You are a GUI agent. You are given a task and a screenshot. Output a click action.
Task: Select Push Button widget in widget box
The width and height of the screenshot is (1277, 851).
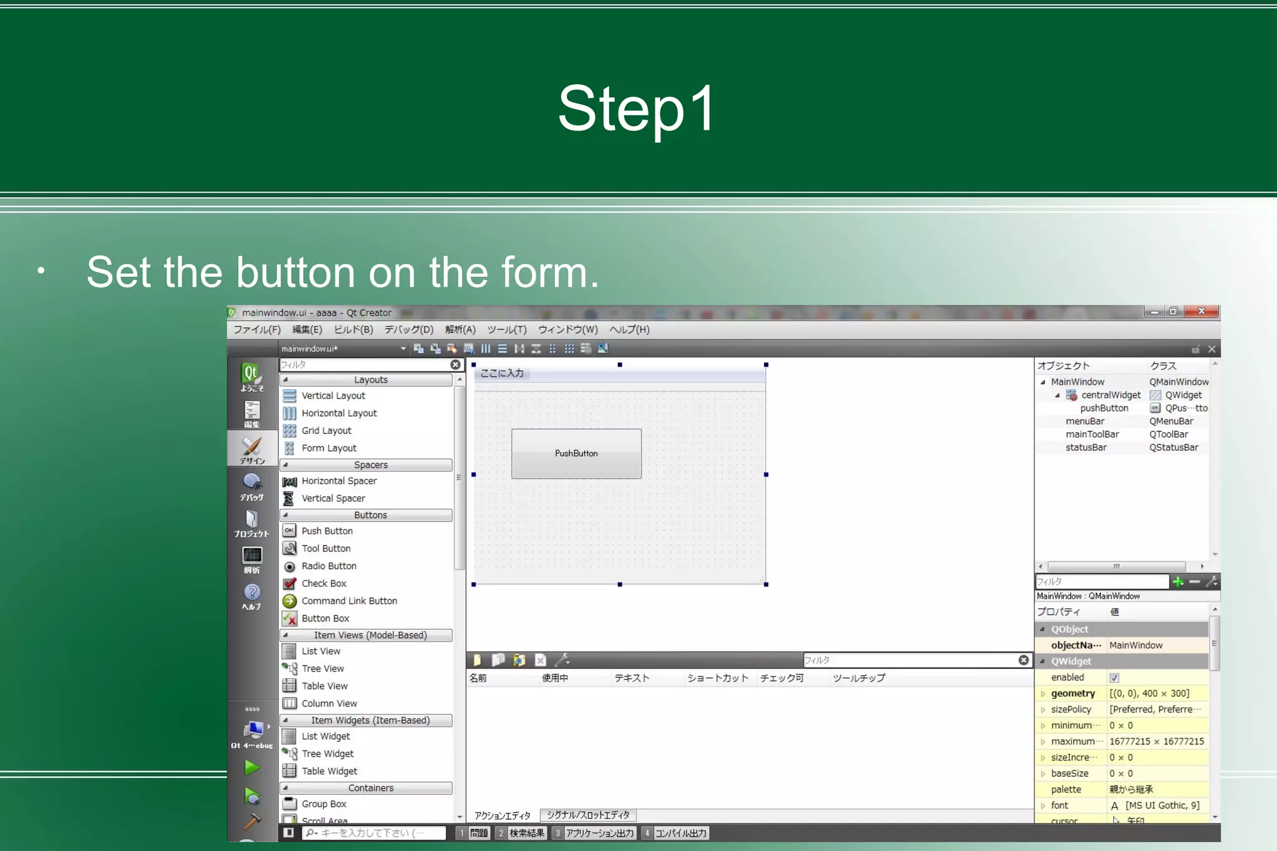pos(318,531)
